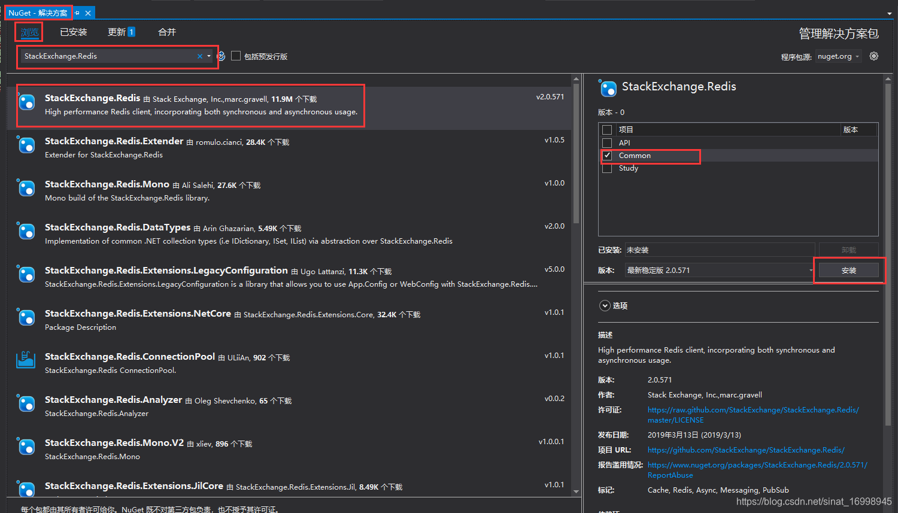Click the StackExchange.Redis.Extender package icon

(x=26, y=145)
